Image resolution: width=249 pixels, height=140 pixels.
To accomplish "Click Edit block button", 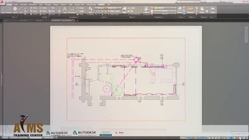I will point(130,11).
